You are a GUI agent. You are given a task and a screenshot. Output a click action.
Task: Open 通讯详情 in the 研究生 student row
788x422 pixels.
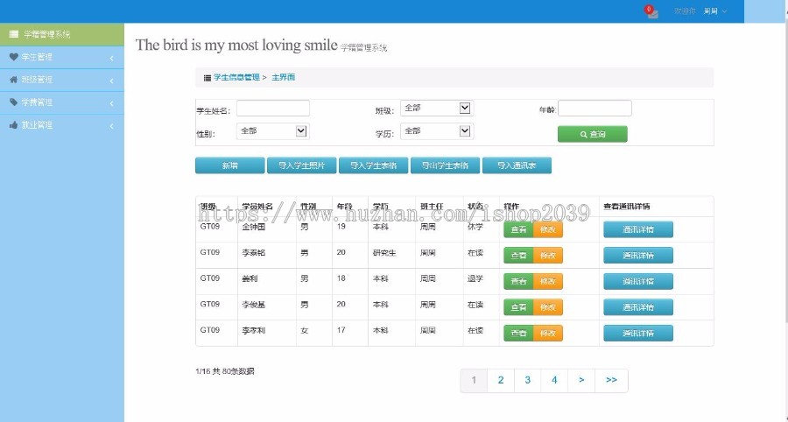tap(638, 255)
